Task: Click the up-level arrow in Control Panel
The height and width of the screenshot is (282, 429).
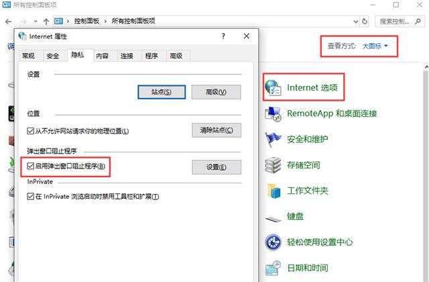Action: click(46, 21)
